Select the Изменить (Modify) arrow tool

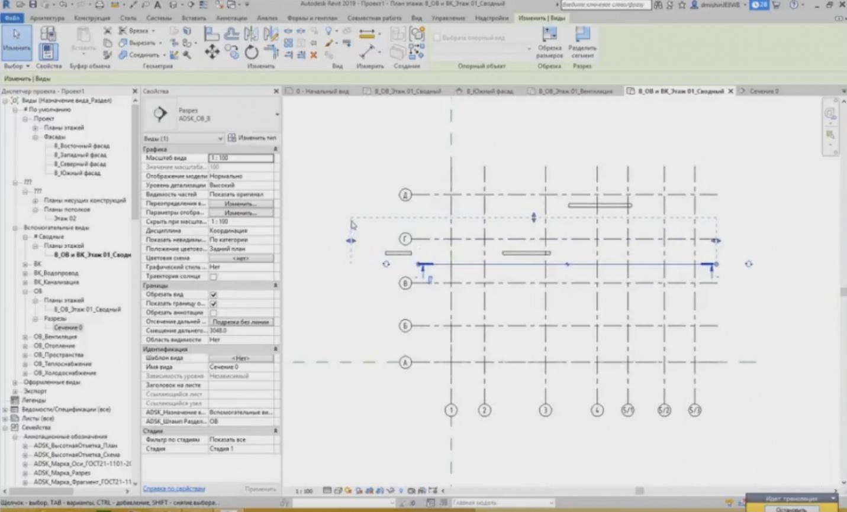click(x=16, y=42)
